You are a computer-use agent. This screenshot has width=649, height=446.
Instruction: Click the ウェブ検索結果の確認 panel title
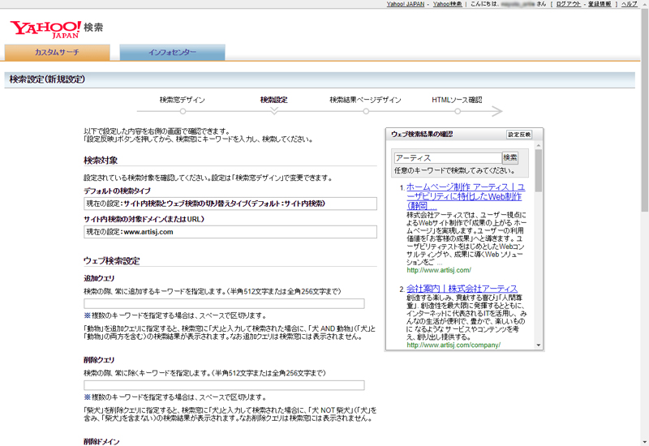[422, 134]
